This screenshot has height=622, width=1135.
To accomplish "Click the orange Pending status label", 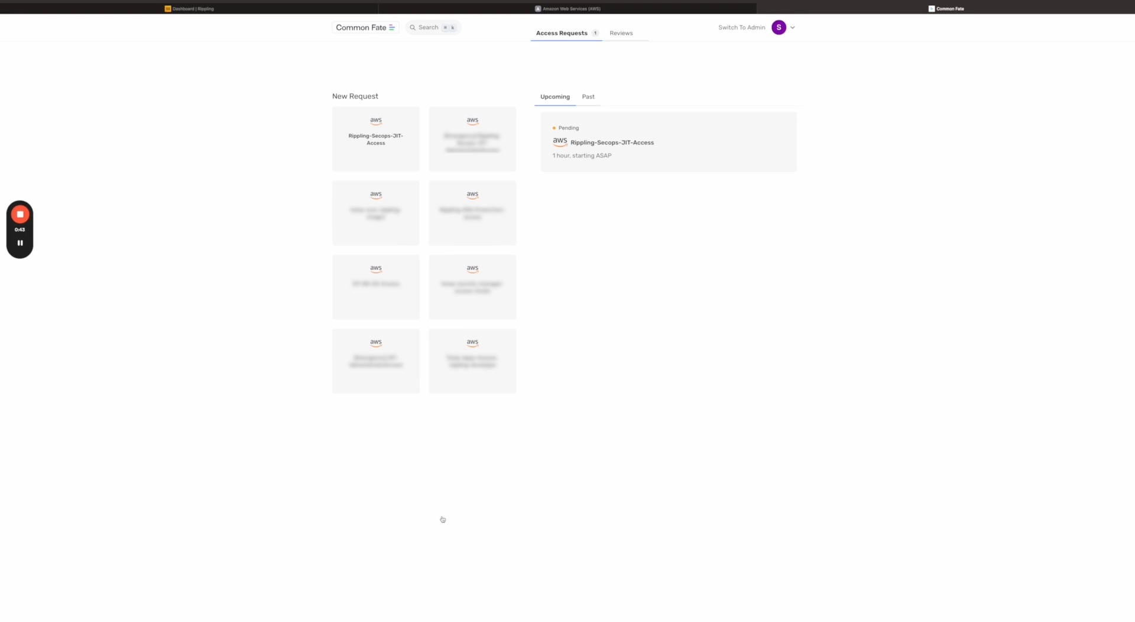I will (x=566, y=128).
